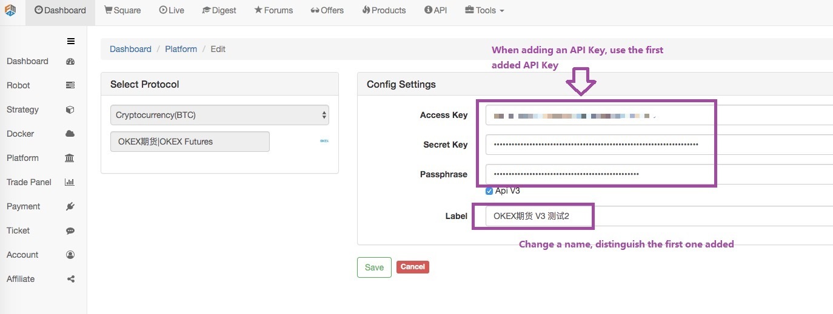The width and height of the screenshot is (833, 314).
Task: Click the Ticket speech bubble icon
Action: pos(70,231)
